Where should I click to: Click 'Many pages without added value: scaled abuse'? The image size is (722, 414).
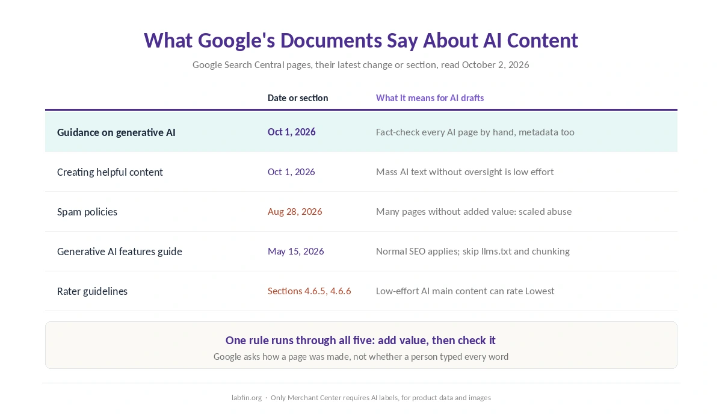474,211
